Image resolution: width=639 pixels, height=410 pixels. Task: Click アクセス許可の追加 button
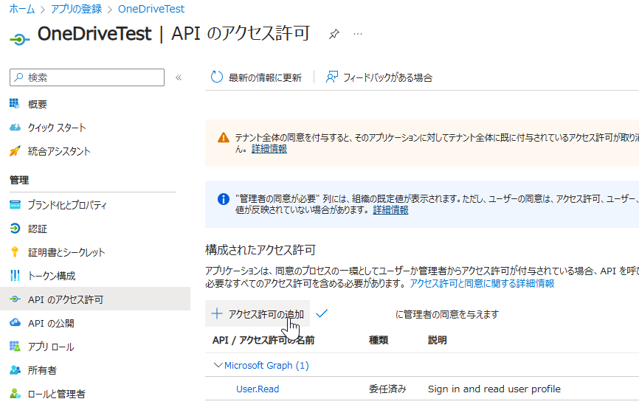click(258, 313)
